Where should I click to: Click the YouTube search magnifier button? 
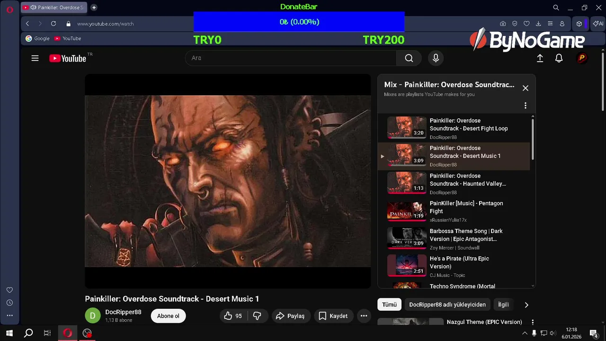[409, 58]
